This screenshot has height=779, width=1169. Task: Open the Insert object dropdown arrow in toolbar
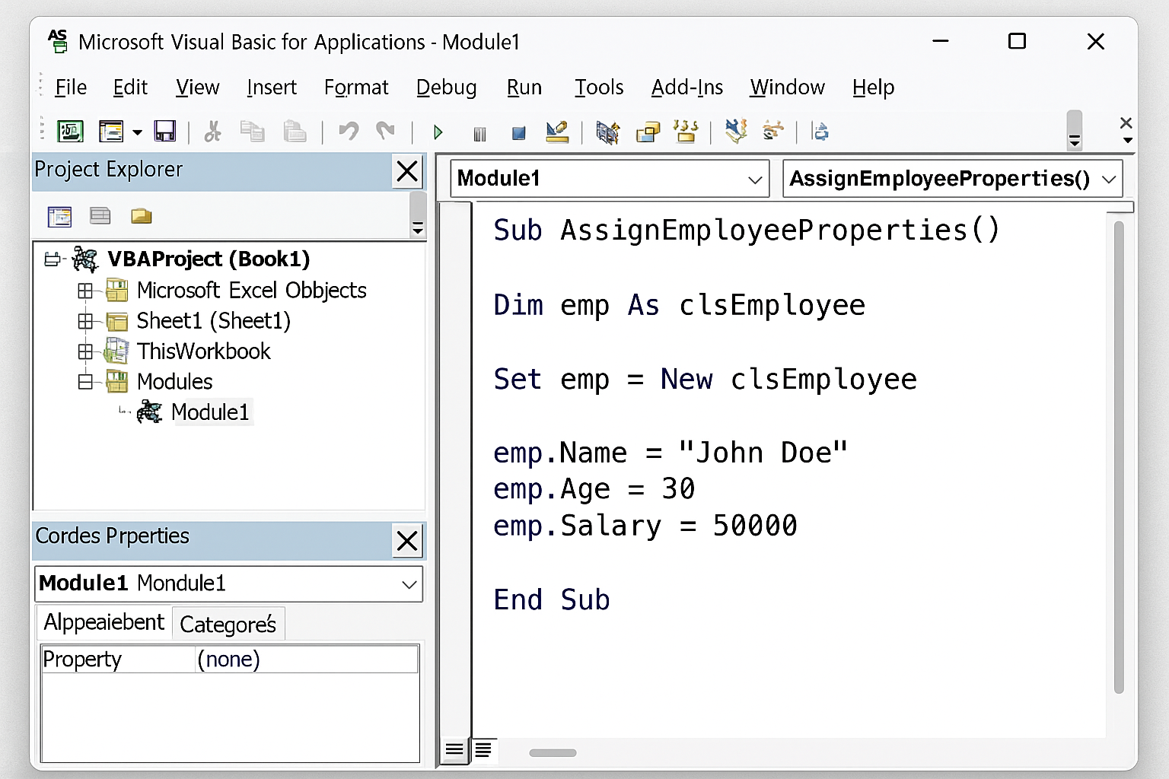tap(137, 132)
